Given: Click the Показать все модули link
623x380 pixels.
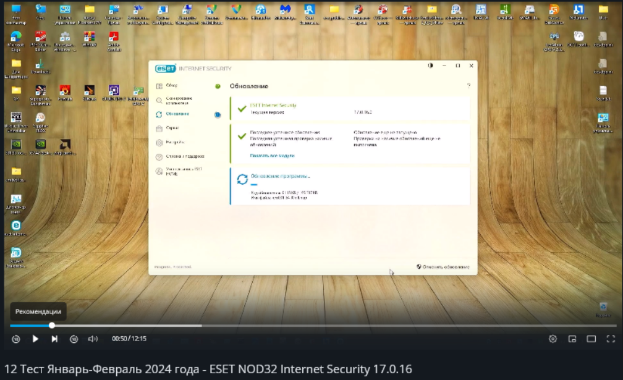Looking at the screenshot, I should 272,156.
